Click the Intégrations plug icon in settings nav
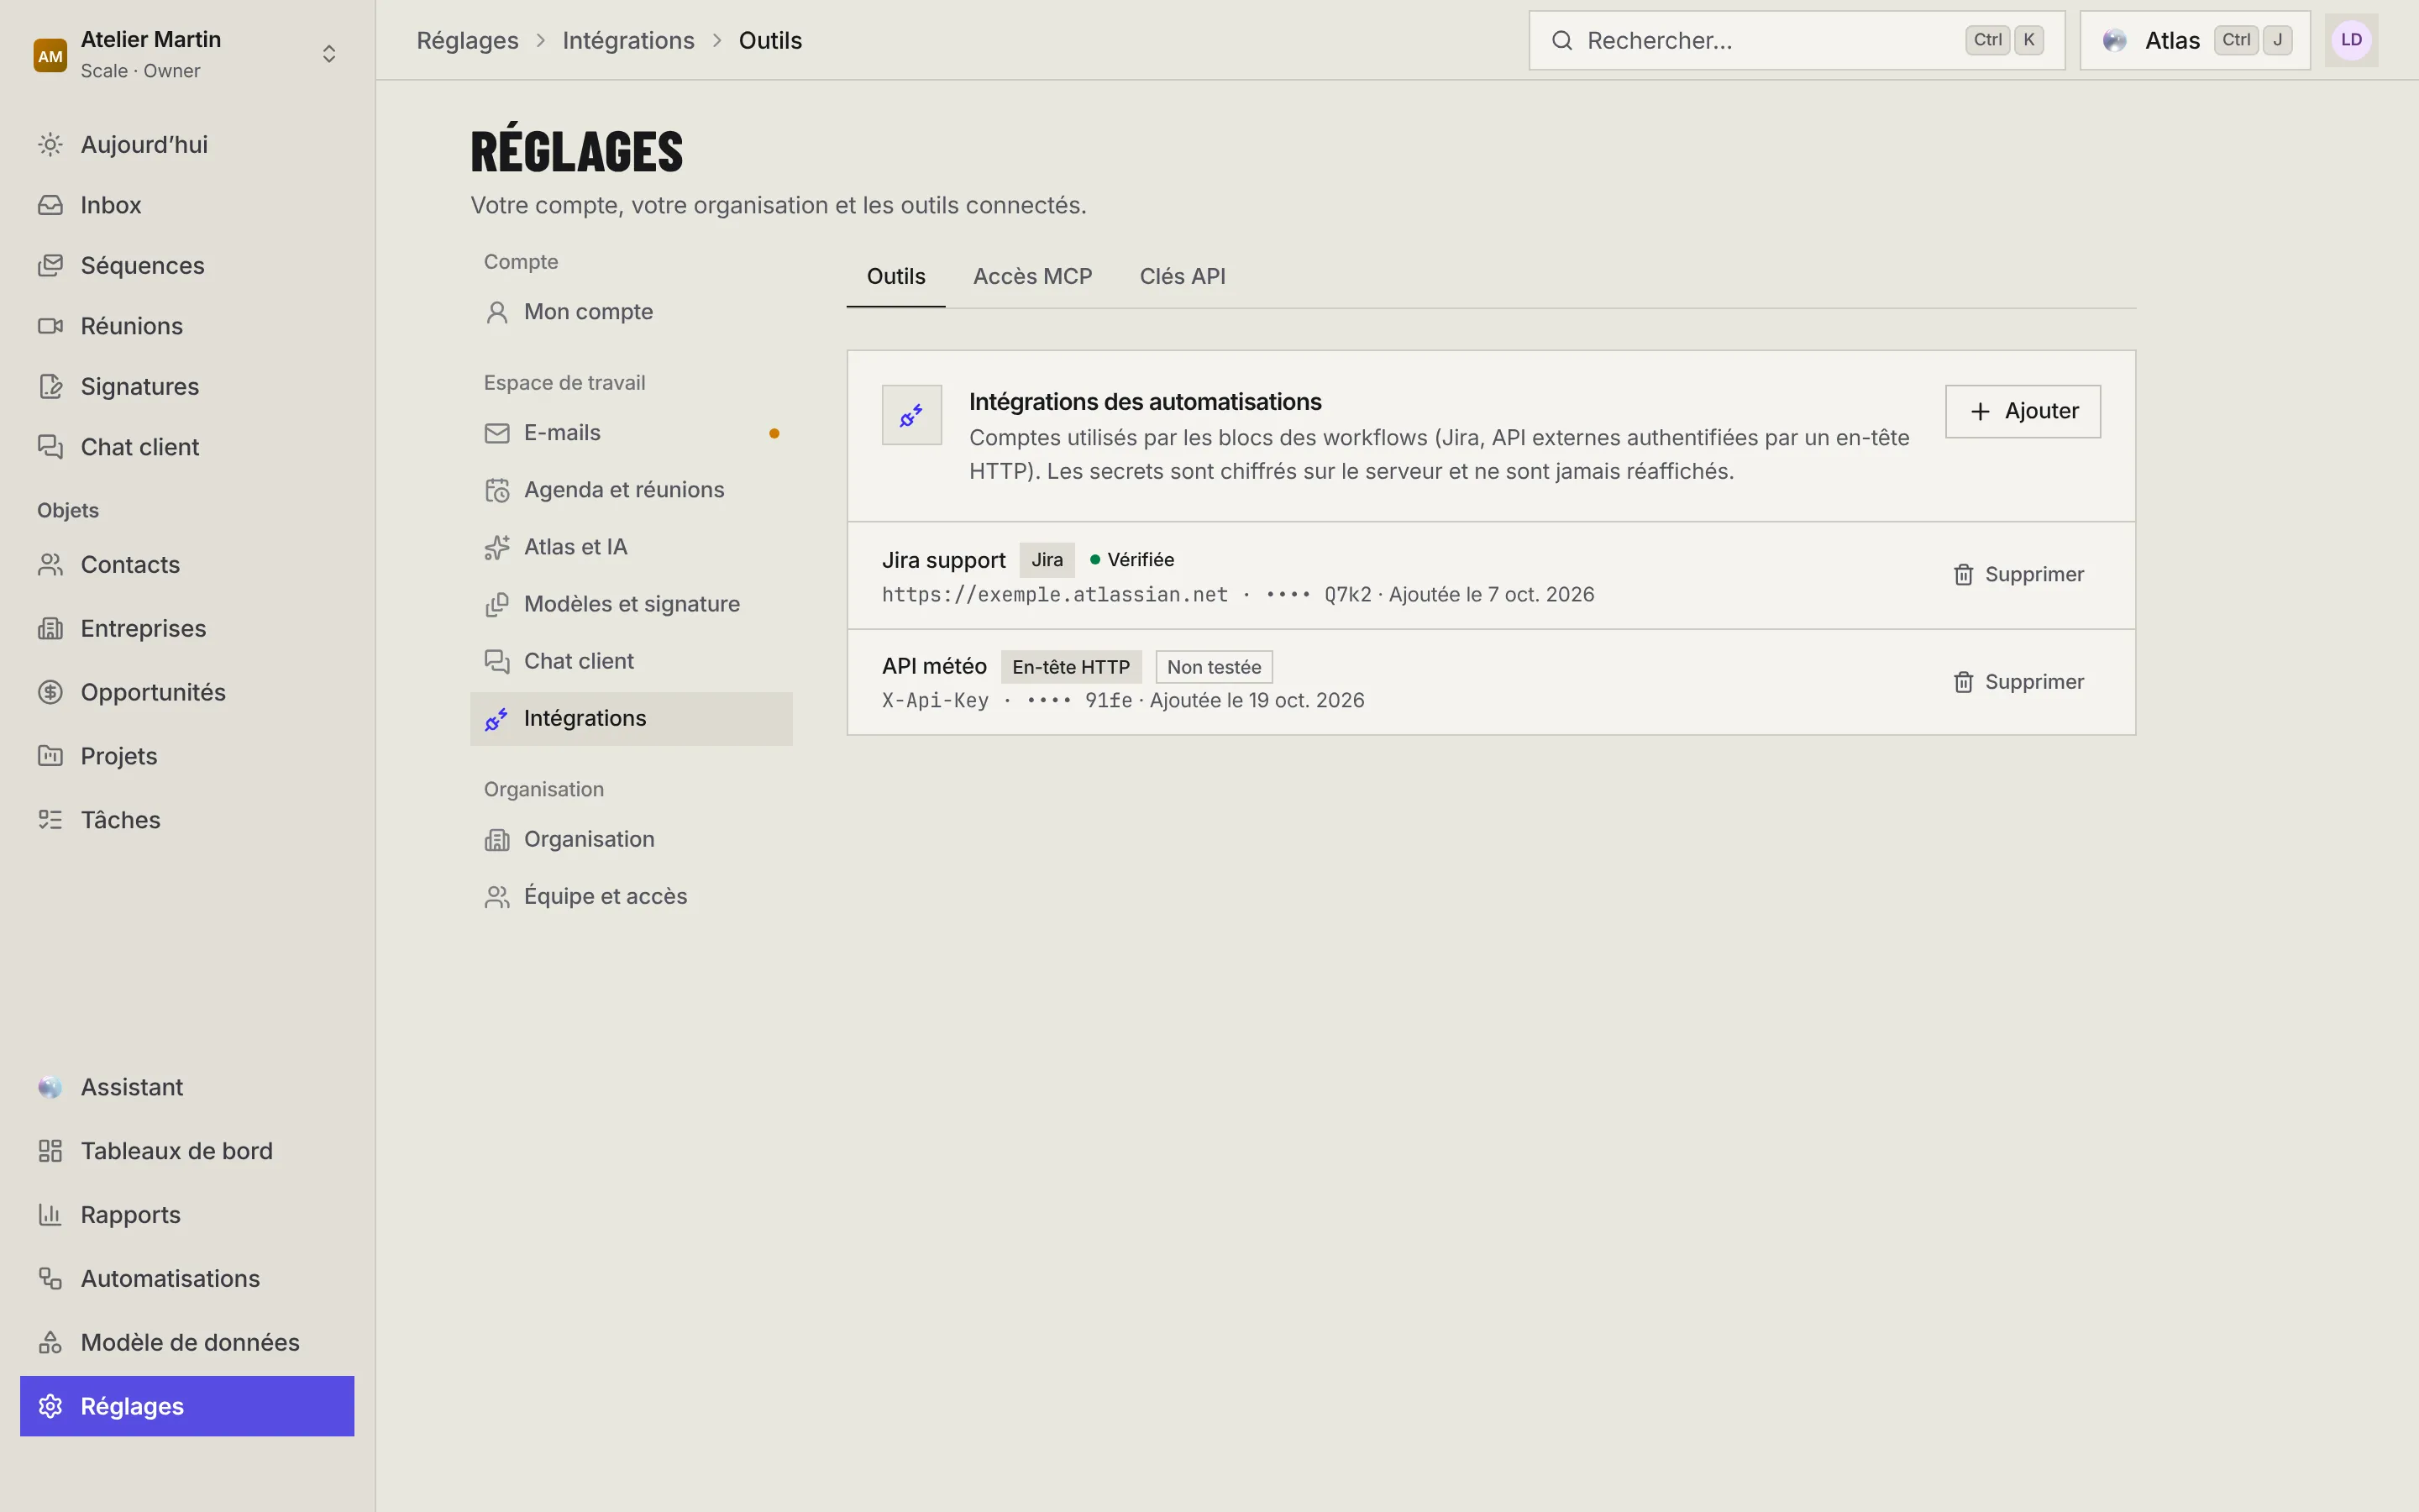2419x1512 pixels. click(x=496, y=719)
